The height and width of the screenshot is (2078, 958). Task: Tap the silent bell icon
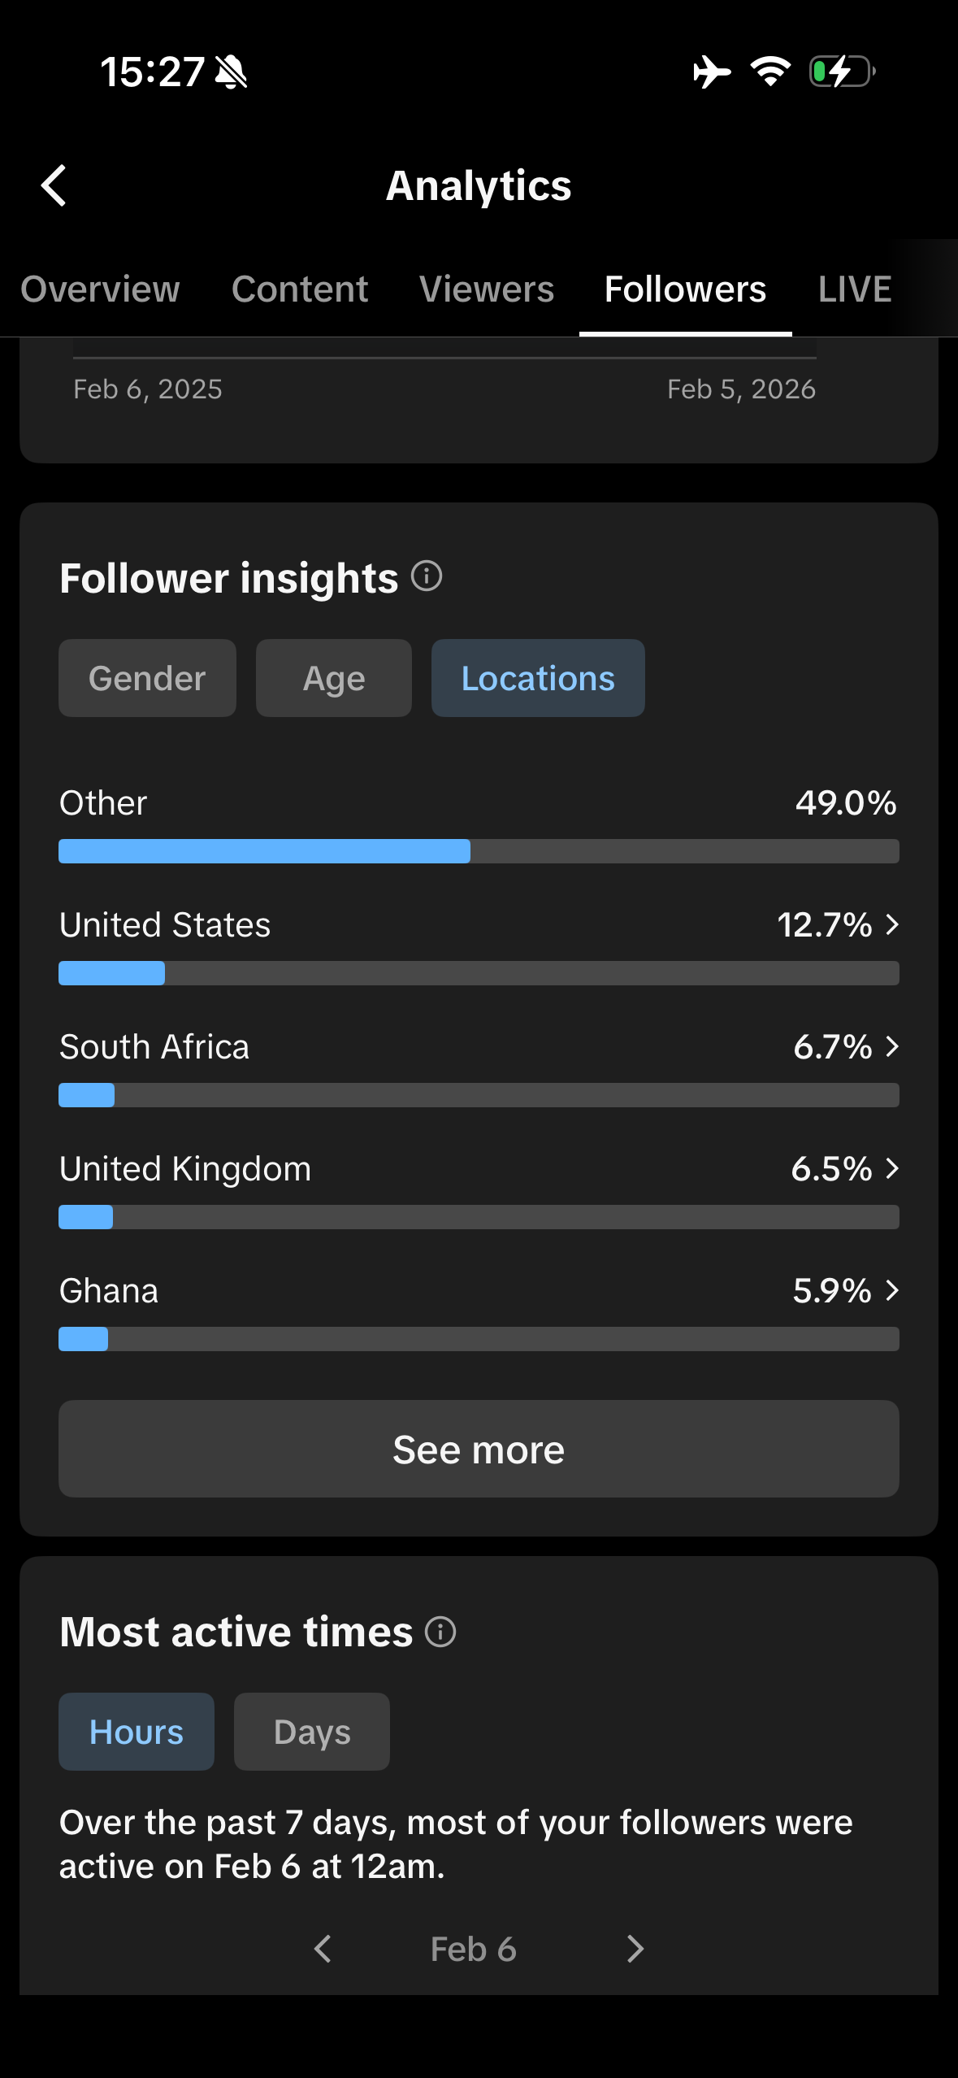point(232,72)
